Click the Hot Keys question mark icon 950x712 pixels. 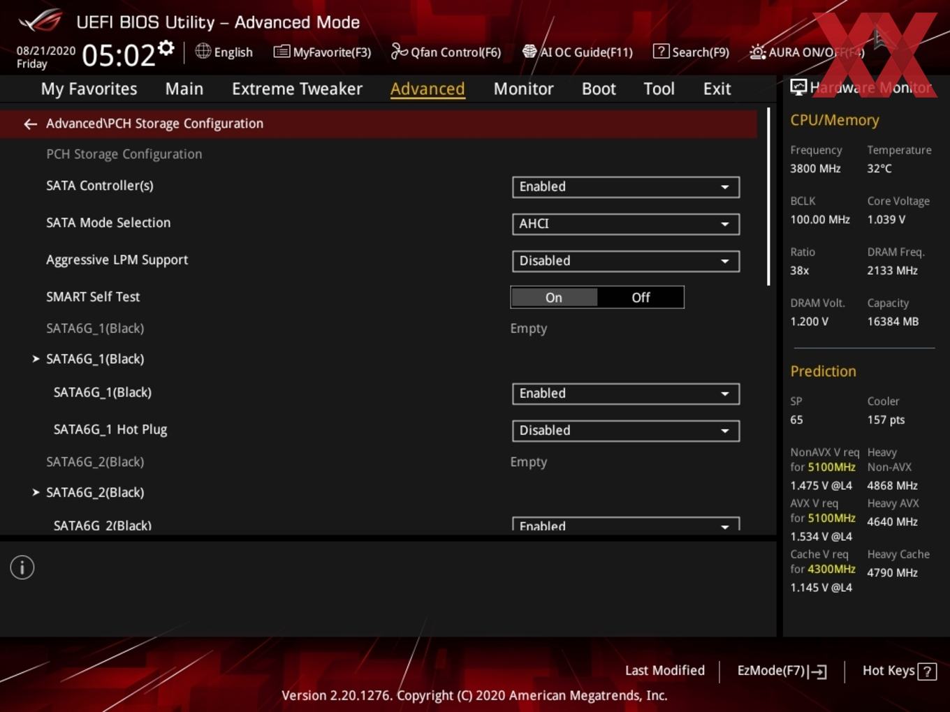tap(927, 672)
